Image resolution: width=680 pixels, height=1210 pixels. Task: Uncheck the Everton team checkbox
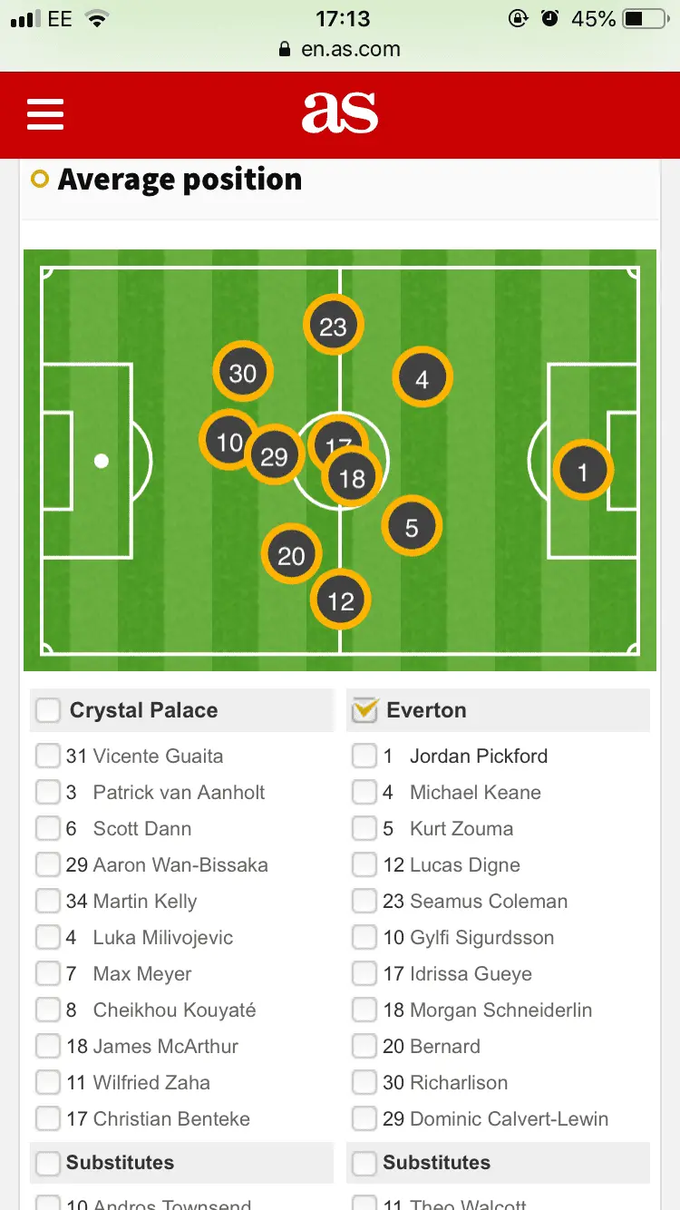tap(364, 710)
